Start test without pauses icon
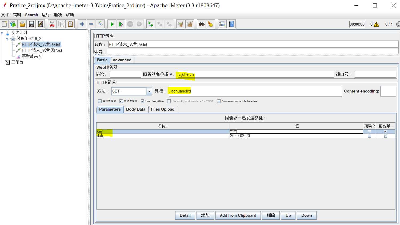The width and height of the screenshot is (400, 225). (121, 24)
